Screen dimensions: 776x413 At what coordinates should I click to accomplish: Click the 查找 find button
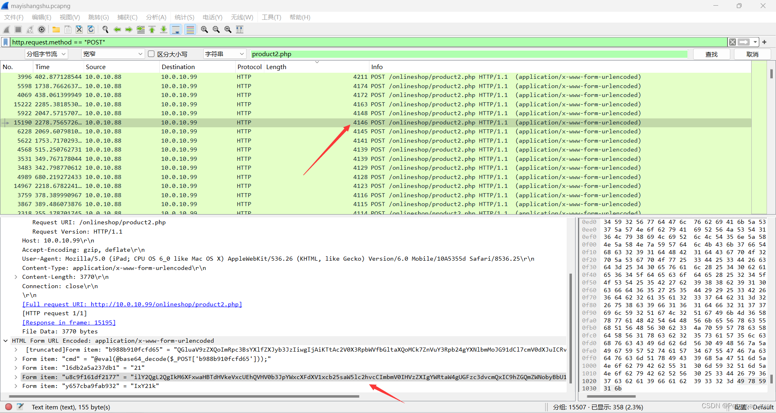point(711,54)
